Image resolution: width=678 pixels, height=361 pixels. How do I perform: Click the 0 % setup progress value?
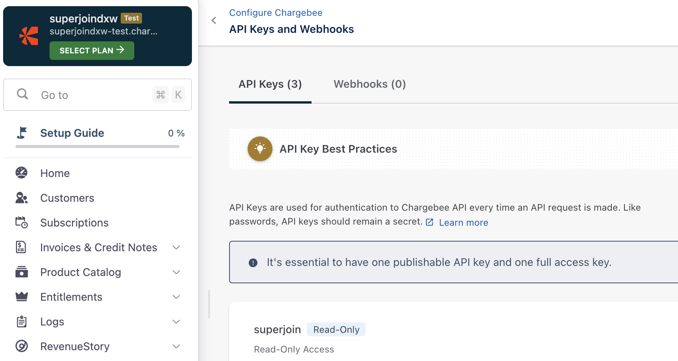[x=176, y=133]
